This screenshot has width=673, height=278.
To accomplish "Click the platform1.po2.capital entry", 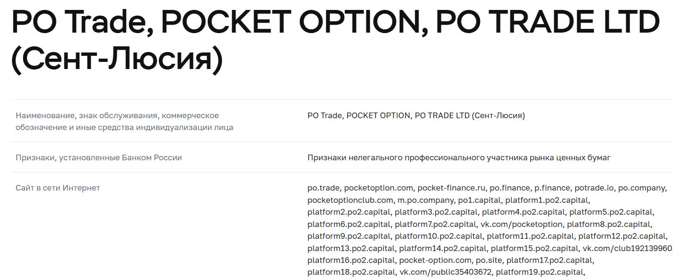I will pyautogui.click(x=546, y=200).
